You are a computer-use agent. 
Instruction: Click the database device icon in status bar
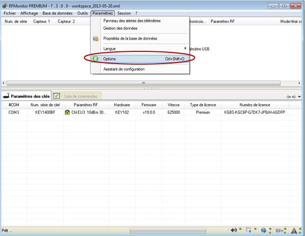pyautogui.click(x=279, y=230)
